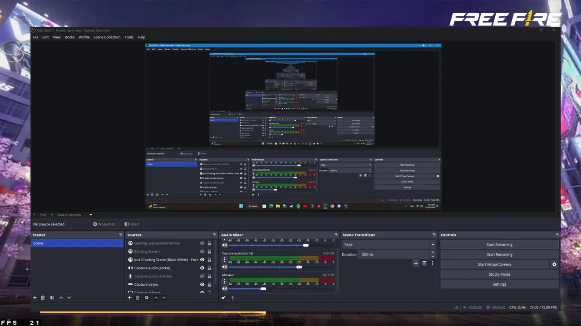This screenshot has height=326, width=581.
Task: Open Audio Mixer dock three-dot menu
Action: (233, 297)
